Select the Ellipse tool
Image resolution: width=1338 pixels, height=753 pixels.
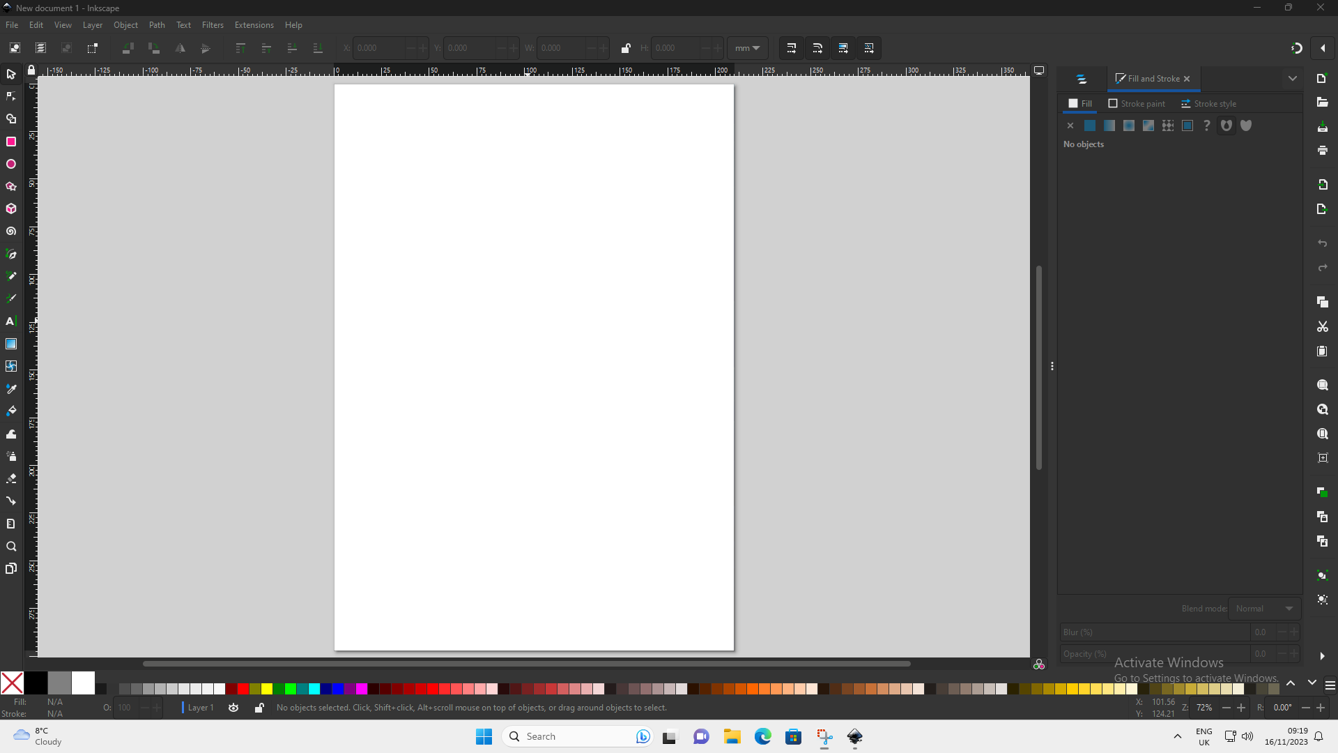coord(11,164)
